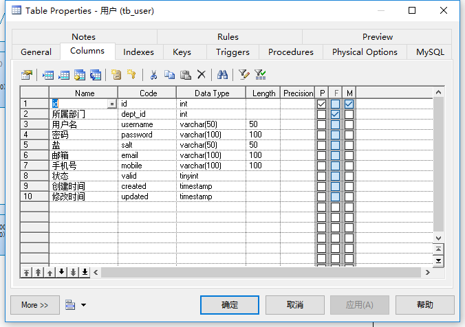Switch to the General tab

pyautogui.click(x=36, y=52)
